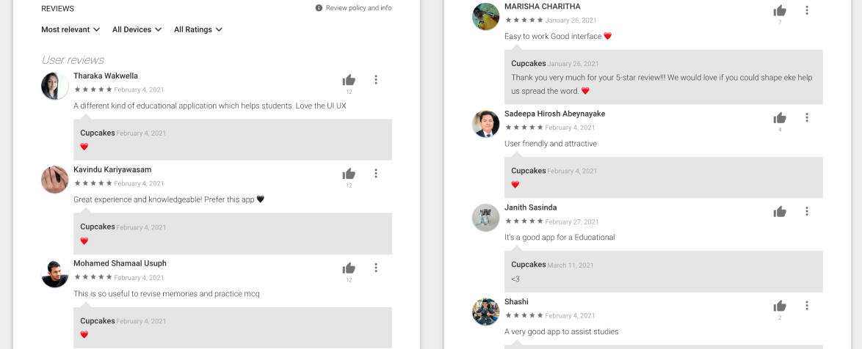Open the All Ratings filter dropdown
The height and width of the screenshot is (349, 862).
pyautogui.click(x=198, y=29)
